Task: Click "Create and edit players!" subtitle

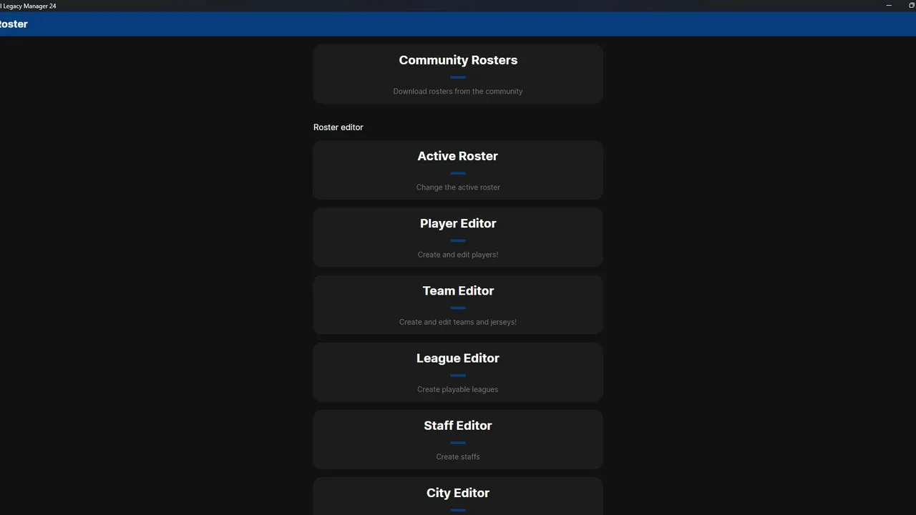Action: coord(458,255)
